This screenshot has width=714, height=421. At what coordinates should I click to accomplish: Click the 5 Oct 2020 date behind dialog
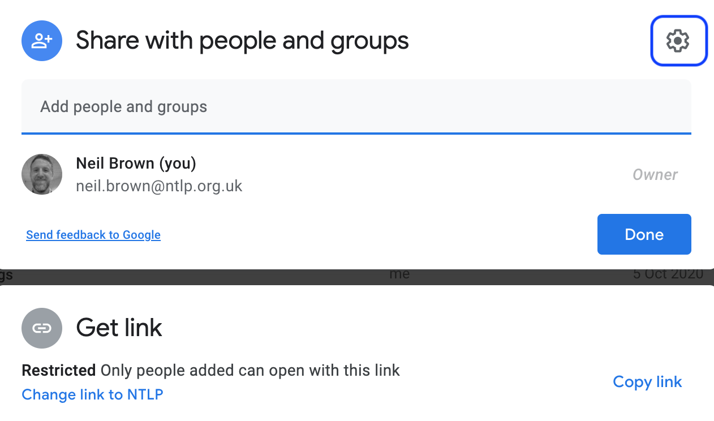pos(668,275)
